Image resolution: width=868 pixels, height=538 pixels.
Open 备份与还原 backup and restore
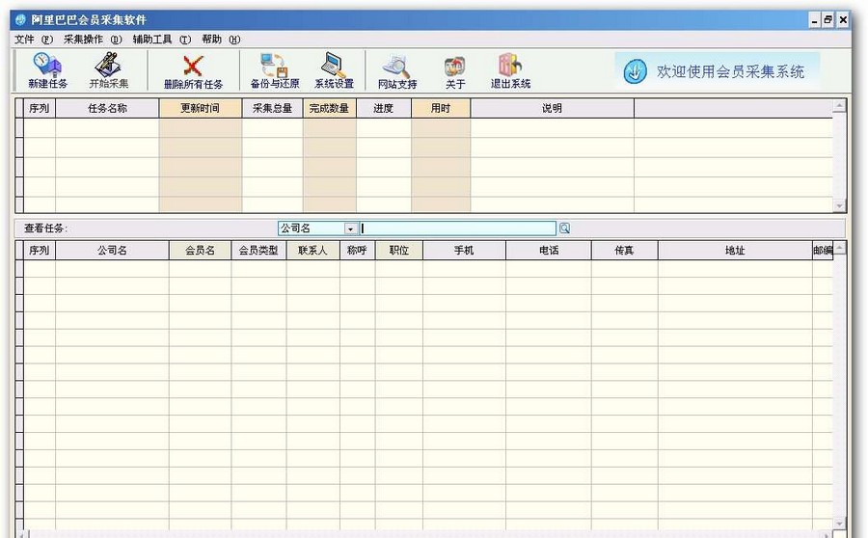[x=275, y=70]
